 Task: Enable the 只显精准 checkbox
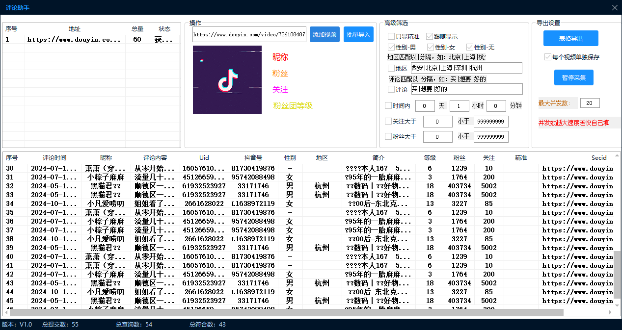coord(391,36)
